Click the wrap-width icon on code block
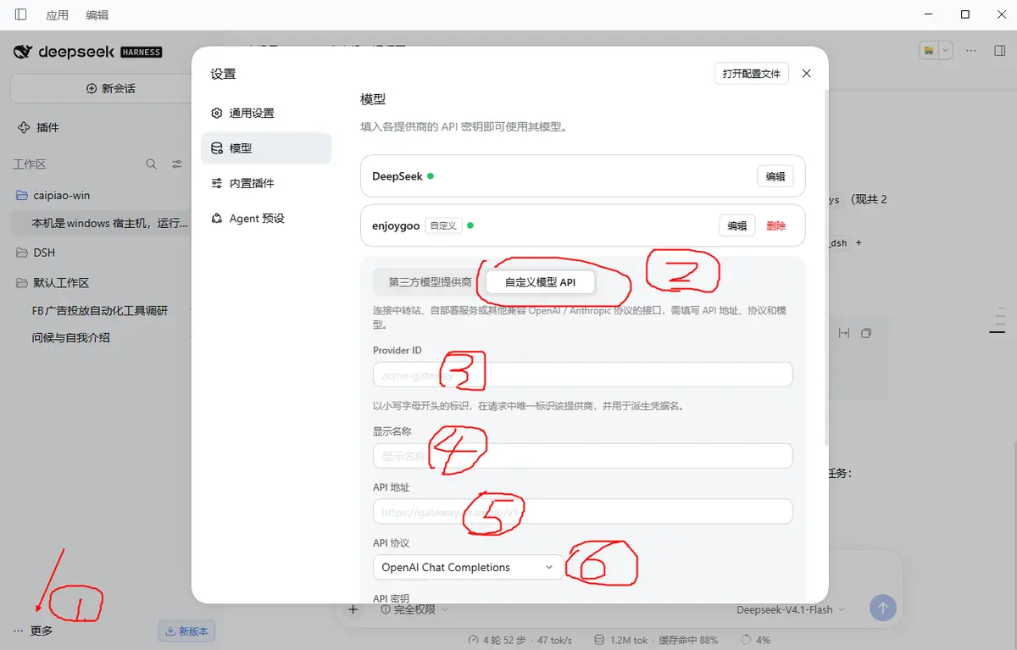The height and width of the screenshot is (650, 1017). point(843,333)
